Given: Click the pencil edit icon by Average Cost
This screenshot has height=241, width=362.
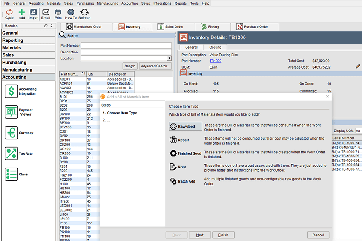Looking at the screenshot, I should [x=358, y=66].
